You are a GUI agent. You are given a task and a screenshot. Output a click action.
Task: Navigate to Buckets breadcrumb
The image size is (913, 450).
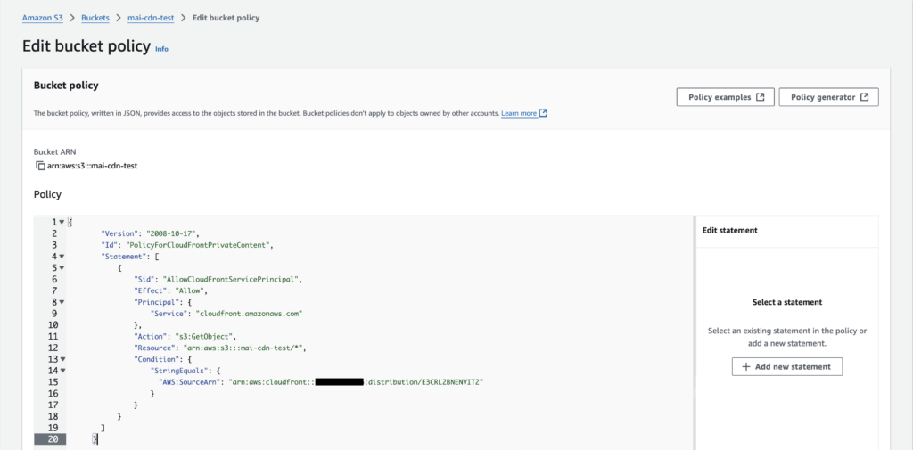96,18
